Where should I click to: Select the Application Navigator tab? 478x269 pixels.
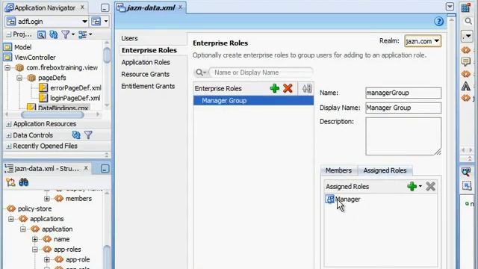click(45, 8)
